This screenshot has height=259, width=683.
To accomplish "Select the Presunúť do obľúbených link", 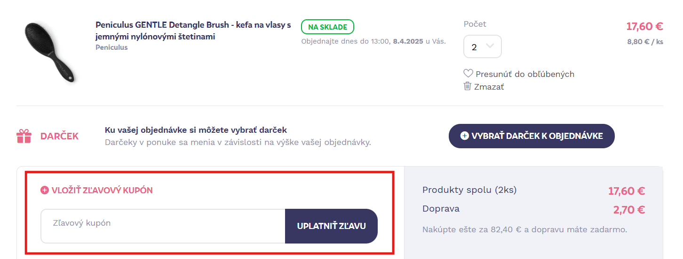I will click(524, 74).
